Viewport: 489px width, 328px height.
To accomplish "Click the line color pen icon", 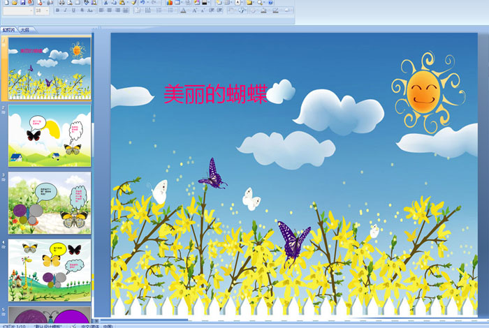I will tap(276, 10).
